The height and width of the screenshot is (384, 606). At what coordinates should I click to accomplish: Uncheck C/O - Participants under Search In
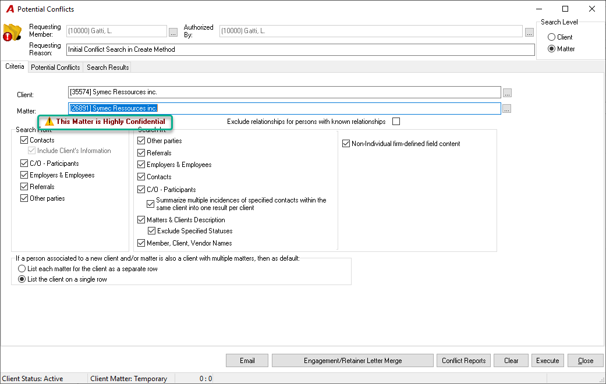pos(141,190)
